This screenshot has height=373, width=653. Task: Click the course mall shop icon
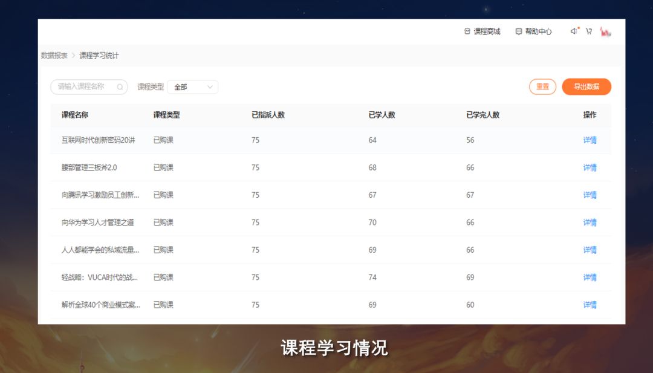[x=467, y=31]
